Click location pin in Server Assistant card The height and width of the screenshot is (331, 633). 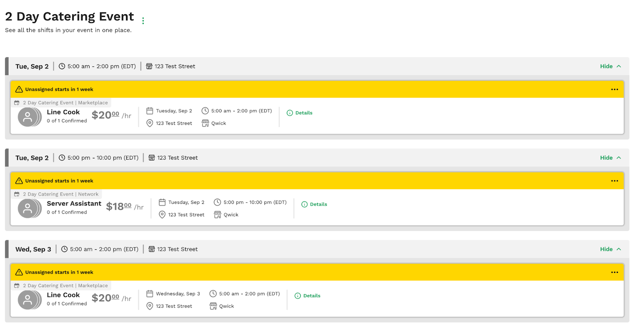(x=162, y=215)
